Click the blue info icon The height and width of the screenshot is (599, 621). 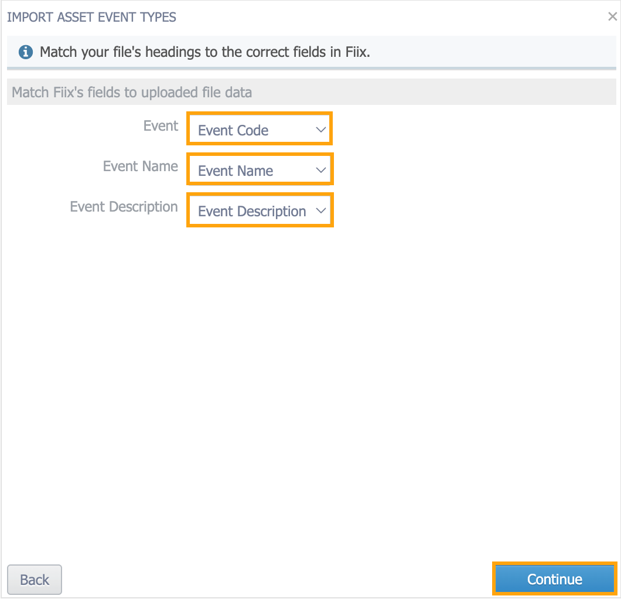tap(25, 52)
